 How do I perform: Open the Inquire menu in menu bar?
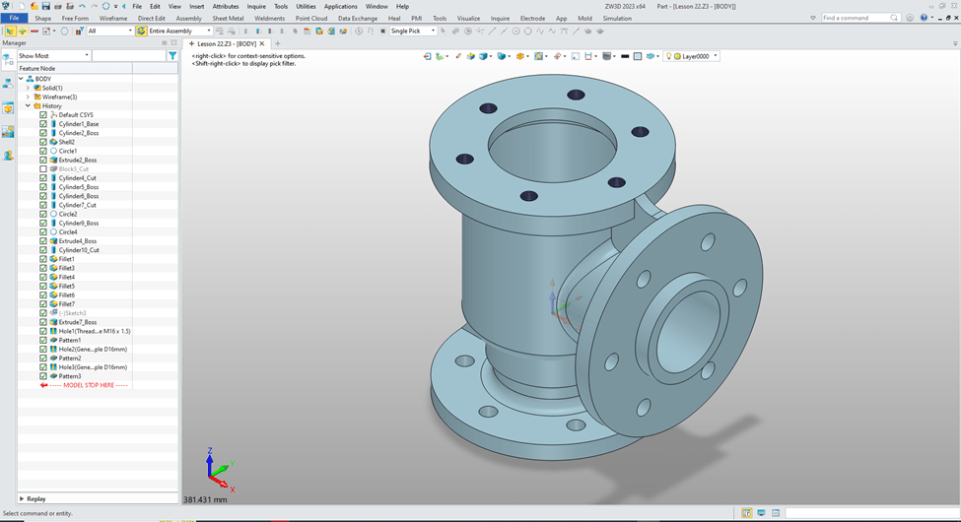256,6
